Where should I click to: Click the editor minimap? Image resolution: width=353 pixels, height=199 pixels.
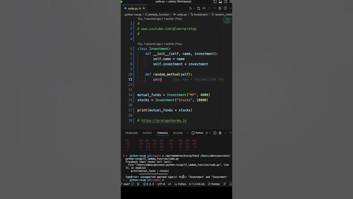[228, 21]
